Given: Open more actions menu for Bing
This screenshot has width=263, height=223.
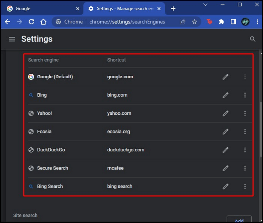Looking at the screenshot, I should (245, 95).
